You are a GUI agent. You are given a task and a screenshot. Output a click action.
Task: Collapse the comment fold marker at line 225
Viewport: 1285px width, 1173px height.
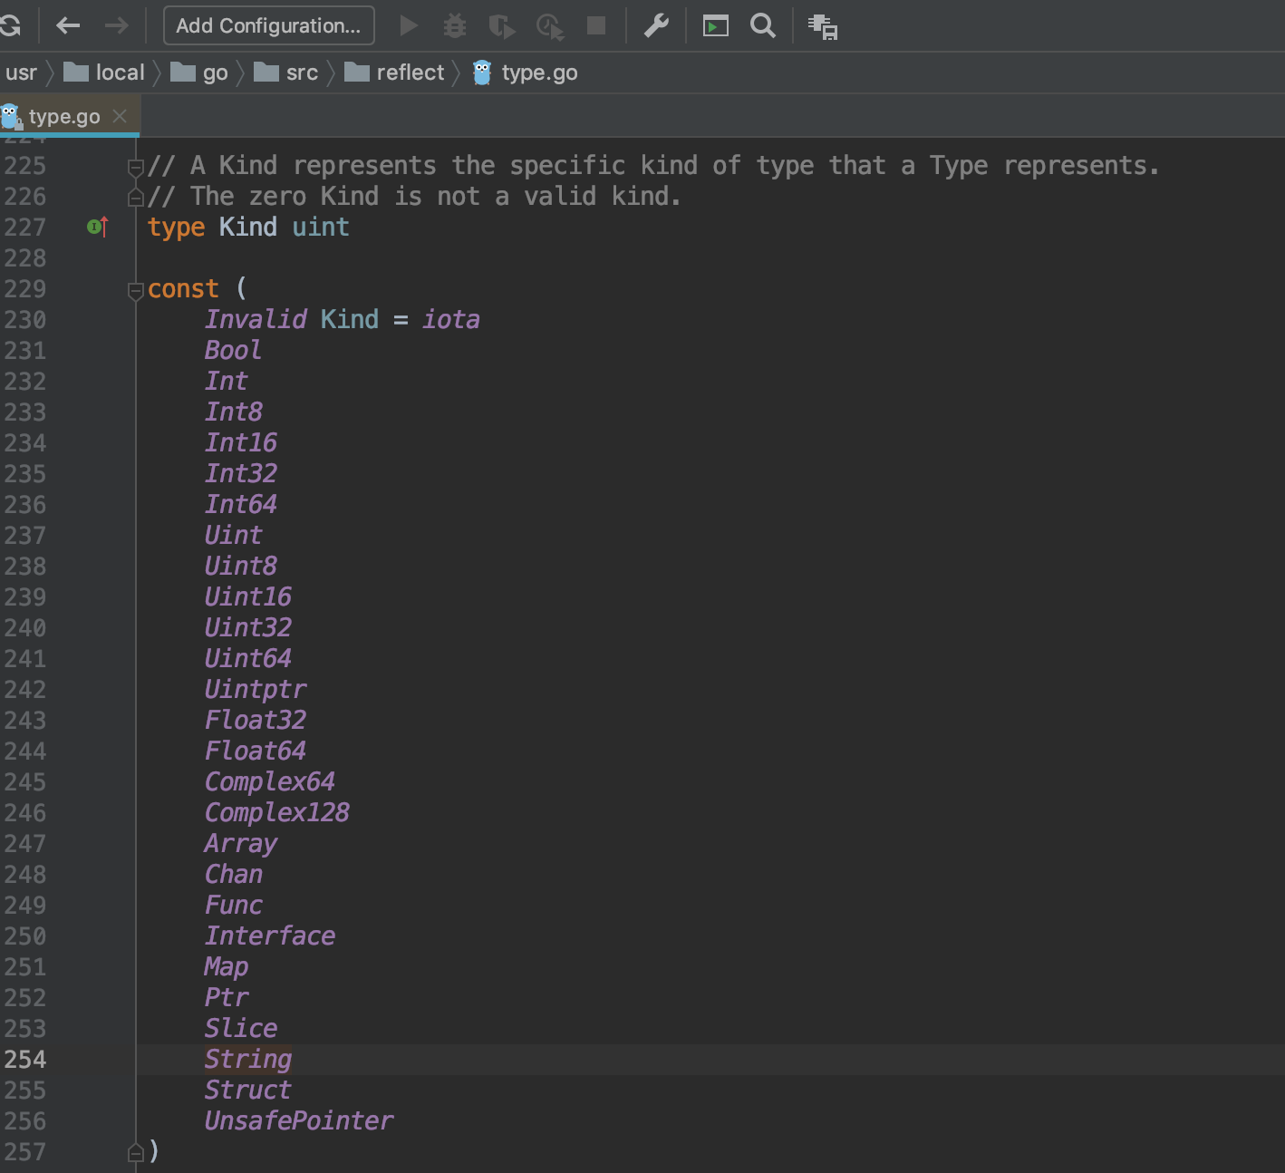pos(136,167)
